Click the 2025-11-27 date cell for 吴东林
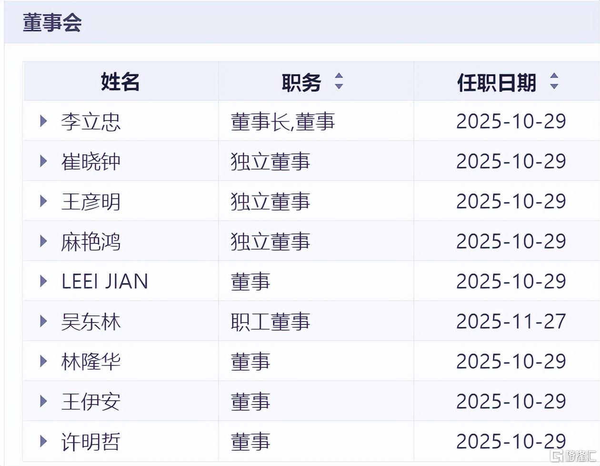The width and height of the screenshot is (600, 466). pyautogui.click(x=510, y=321)
